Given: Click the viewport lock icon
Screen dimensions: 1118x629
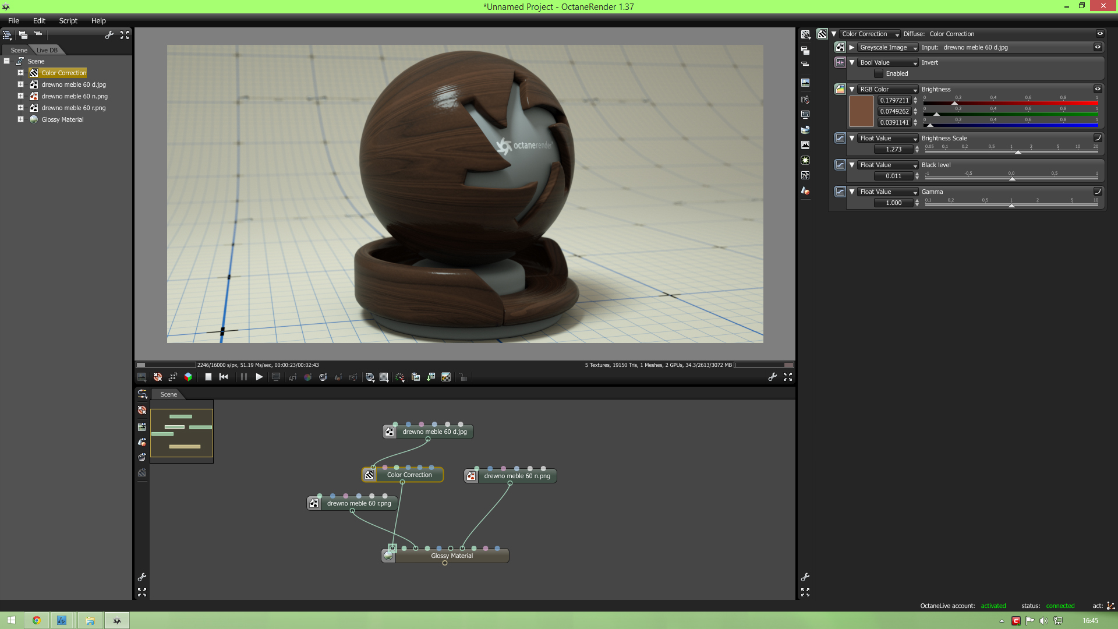Looking at the screenshot, I should pyautogui.click(x=463, y=377).
